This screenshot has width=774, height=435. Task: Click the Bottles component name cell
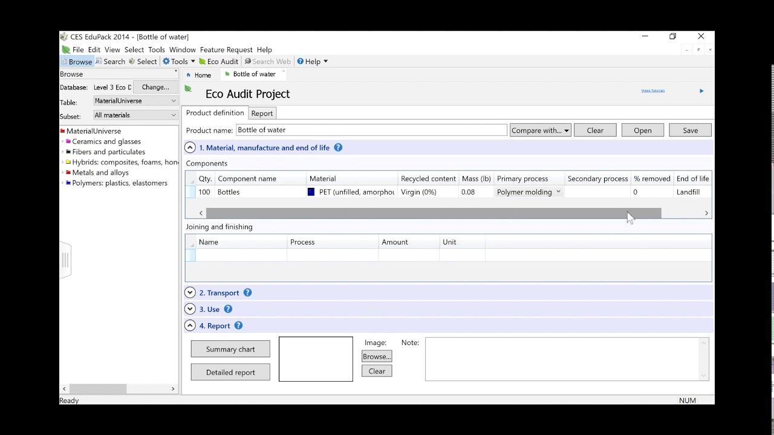tap(261, 192)
